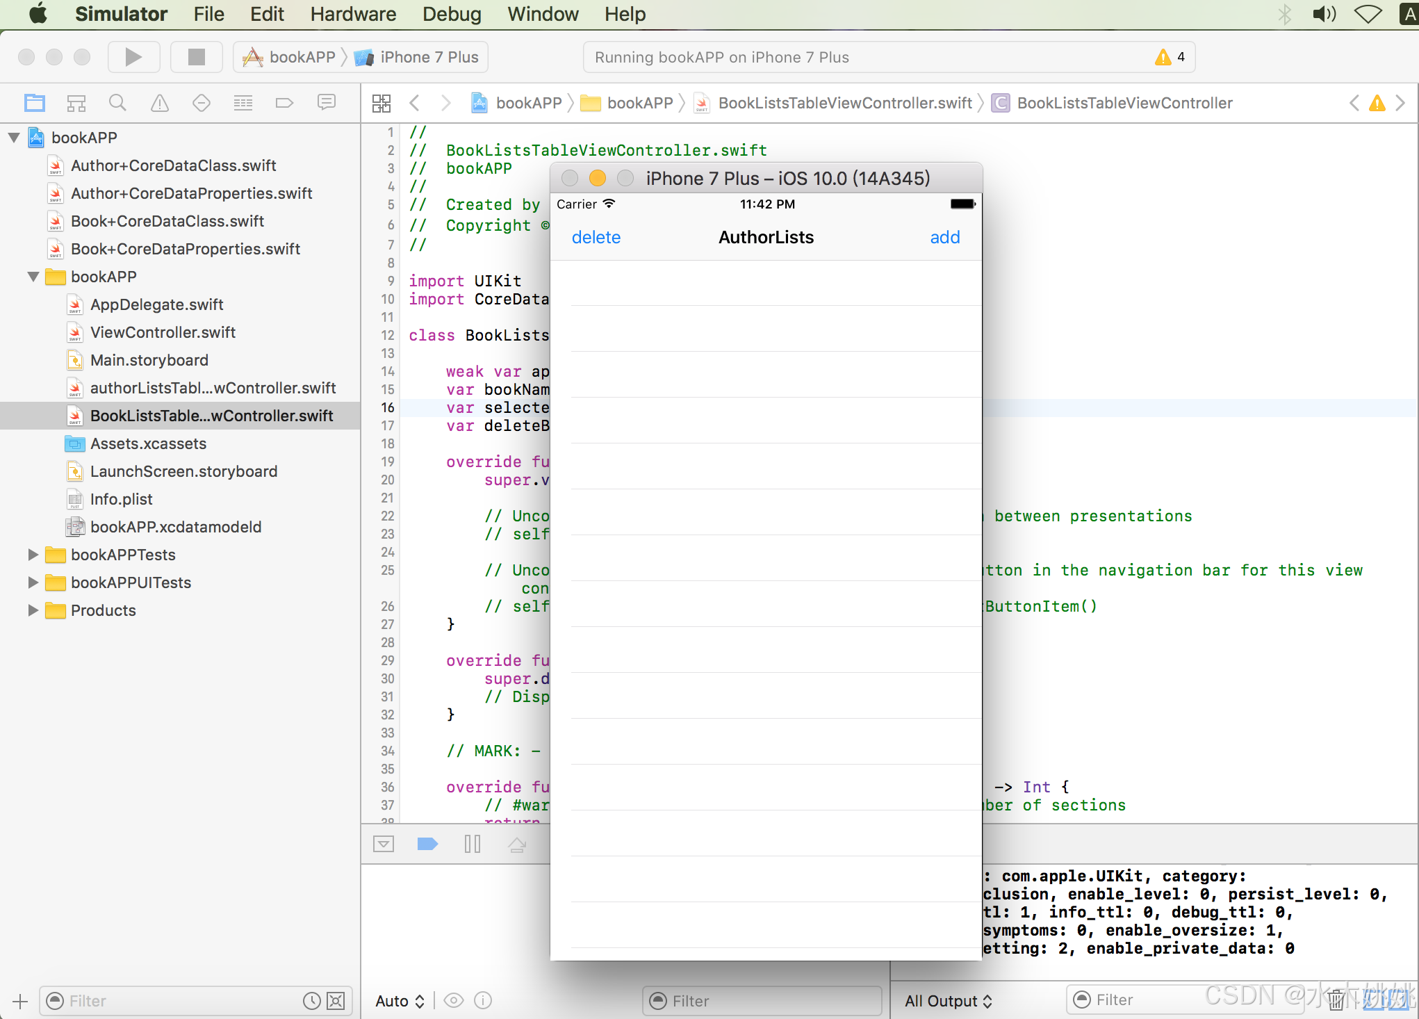Select Book+CoreDataClass.swift file
This screenshot has width=1419, height=1019.
(x=167, y=221)
